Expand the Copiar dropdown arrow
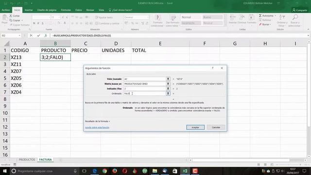This screenshot has height=175, width=311. 22,20
